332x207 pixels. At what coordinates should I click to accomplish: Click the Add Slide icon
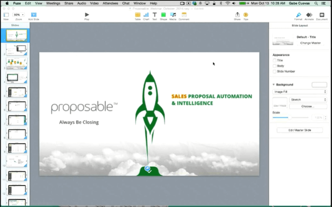click(34, 15)
